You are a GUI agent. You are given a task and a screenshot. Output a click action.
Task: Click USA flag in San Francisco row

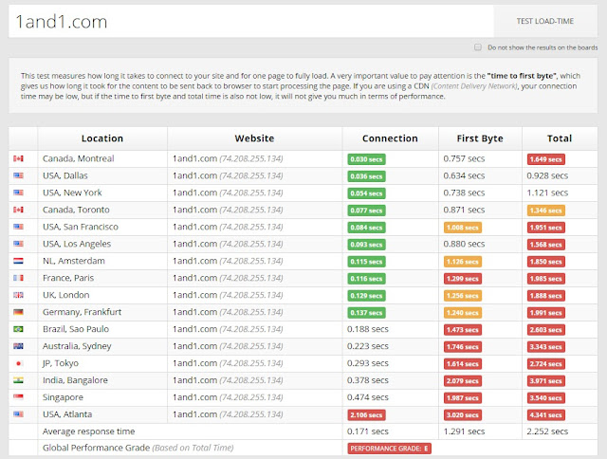pyautogui.click(x=18, y=227)
